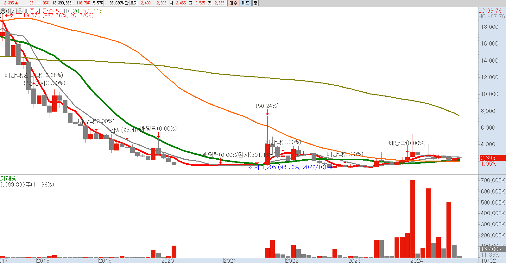Viewport: 506px width, 263px height.
Task: Click the 2018 year label on time axis
Action: 43,260
